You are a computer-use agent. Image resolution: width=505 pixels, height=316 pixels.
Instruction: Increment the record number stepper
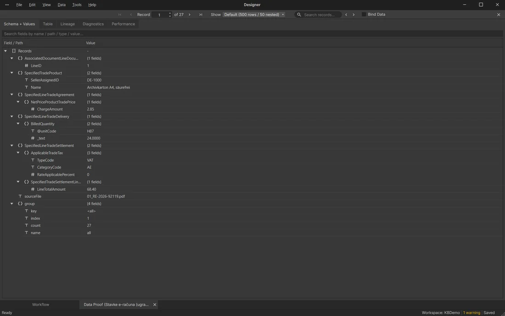click(170, 13)
